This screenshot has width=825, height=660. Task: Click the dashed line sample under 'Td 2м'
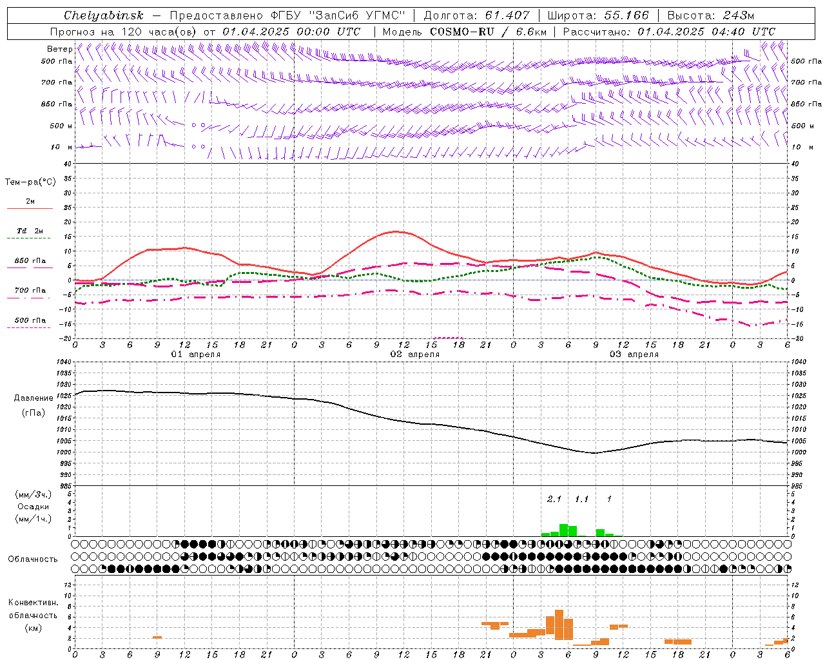(28, 238)
